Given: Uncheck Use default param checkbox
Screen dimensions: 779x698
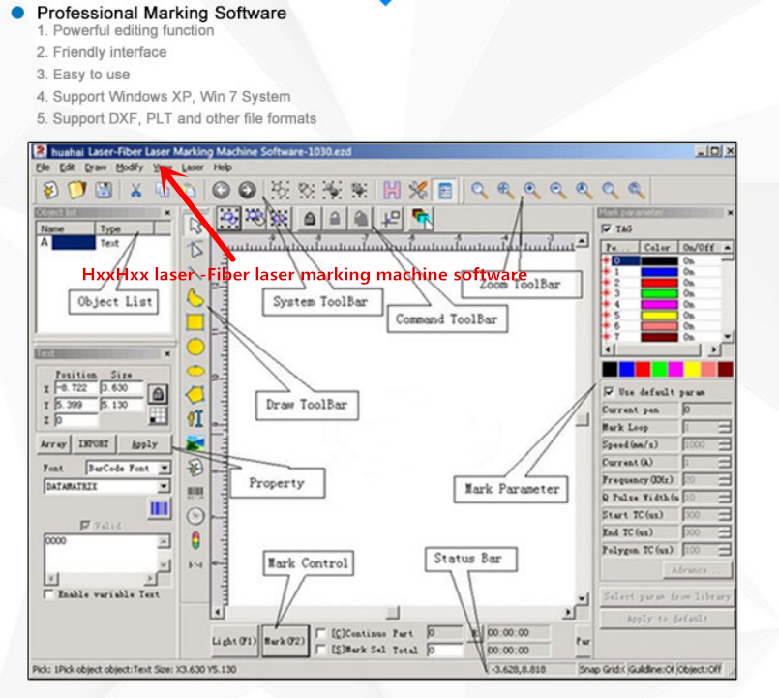Looking at the screenshot, I should (608, 392).
